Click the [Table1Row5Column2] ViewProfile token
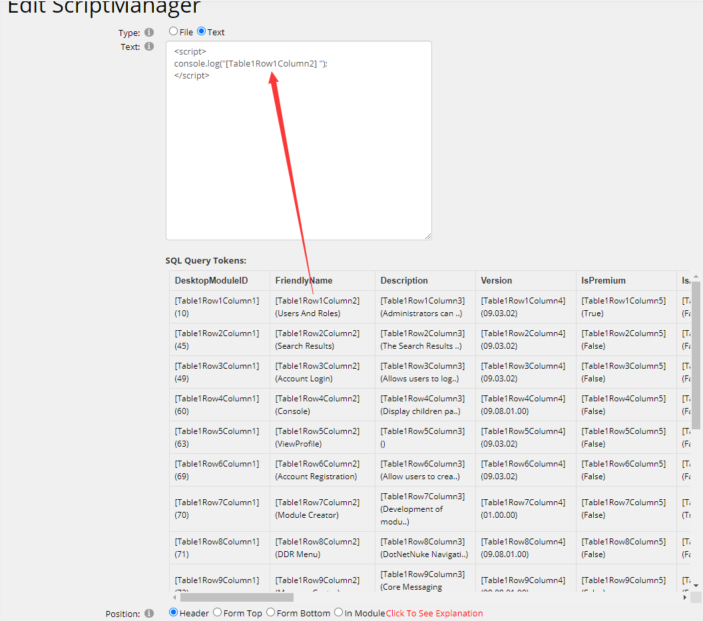The image size is (703, 621). 318,431
